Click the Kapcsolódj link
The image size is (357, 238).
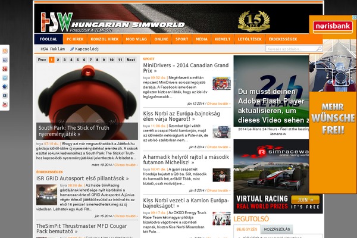click(x=87, y=49)
